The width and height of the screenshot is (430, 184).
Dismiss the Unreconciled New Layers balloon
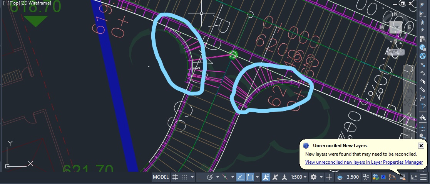coord(421,145)
